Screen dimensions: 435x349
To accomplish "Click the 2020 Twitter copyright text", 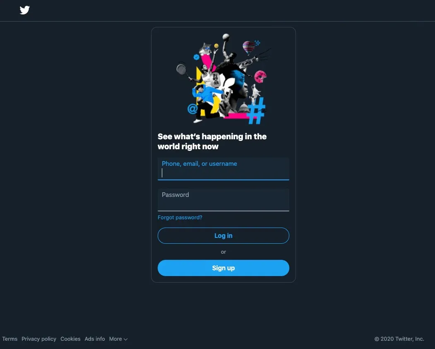I will 399,339.
